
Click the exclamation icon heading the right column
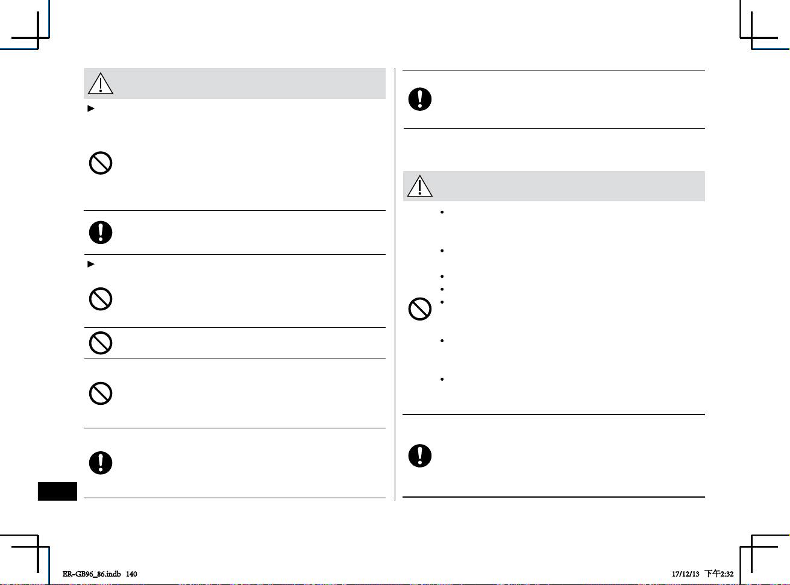coord(420,99)
